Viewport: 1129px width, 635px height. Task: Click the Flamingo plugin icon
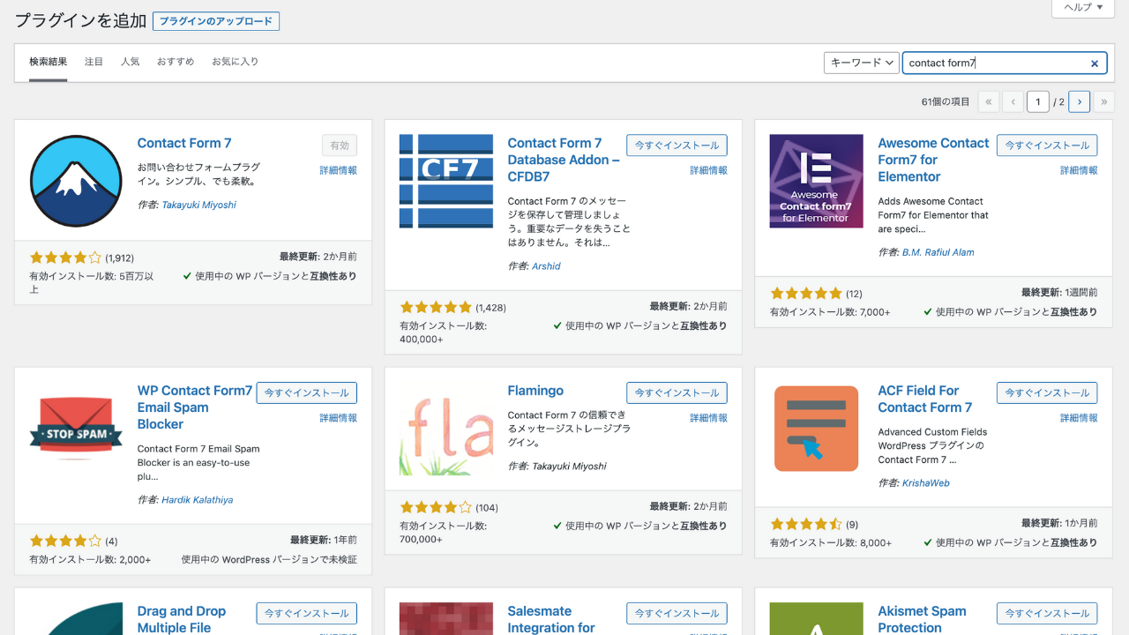pyautogui.click(x=446, y=429)
